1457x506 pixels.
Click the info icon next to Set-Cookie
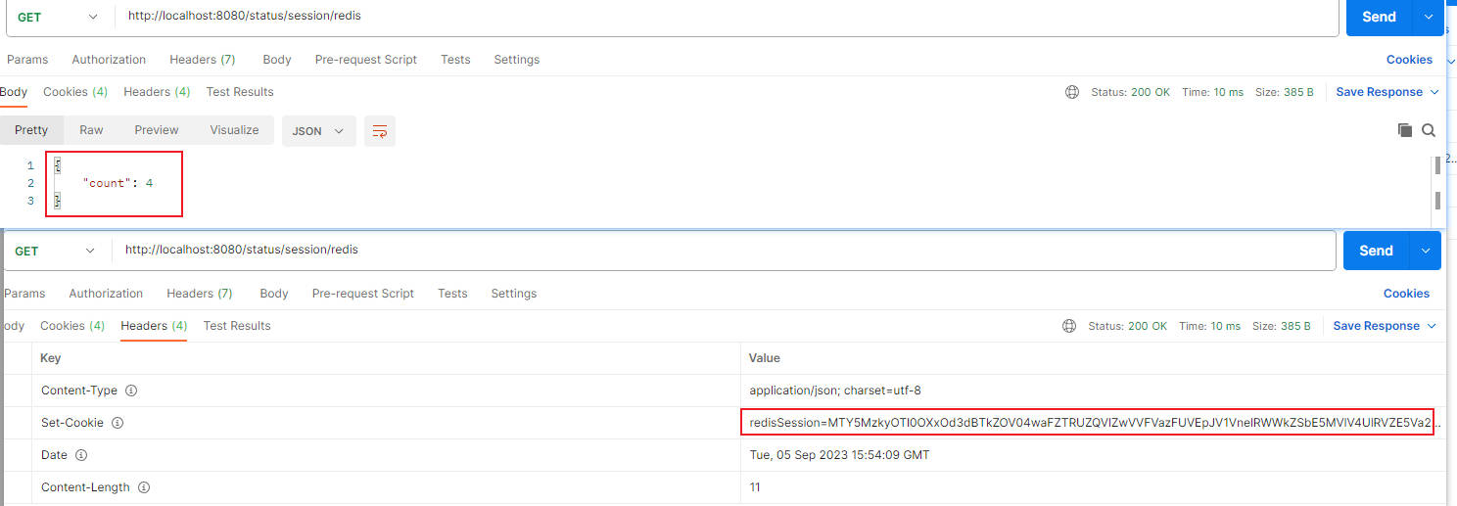point(117,423)
